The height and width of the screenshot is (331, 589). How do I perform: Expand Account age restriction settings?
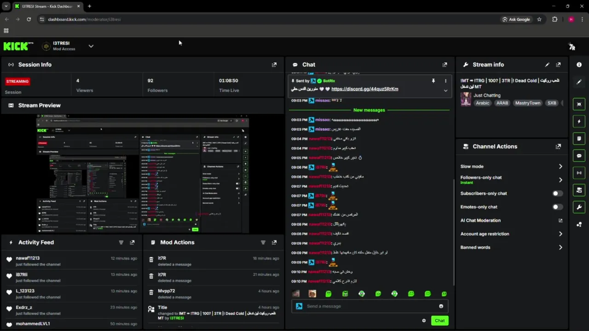[560, 234]
